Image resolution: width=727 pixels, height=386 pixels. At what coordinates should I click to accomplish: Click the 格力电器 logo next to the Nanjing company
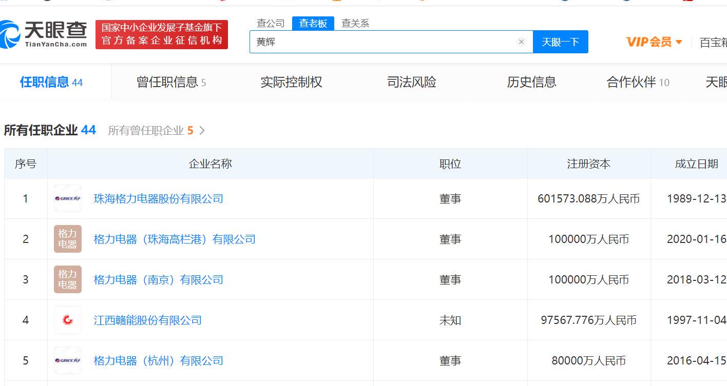point(67,279)
